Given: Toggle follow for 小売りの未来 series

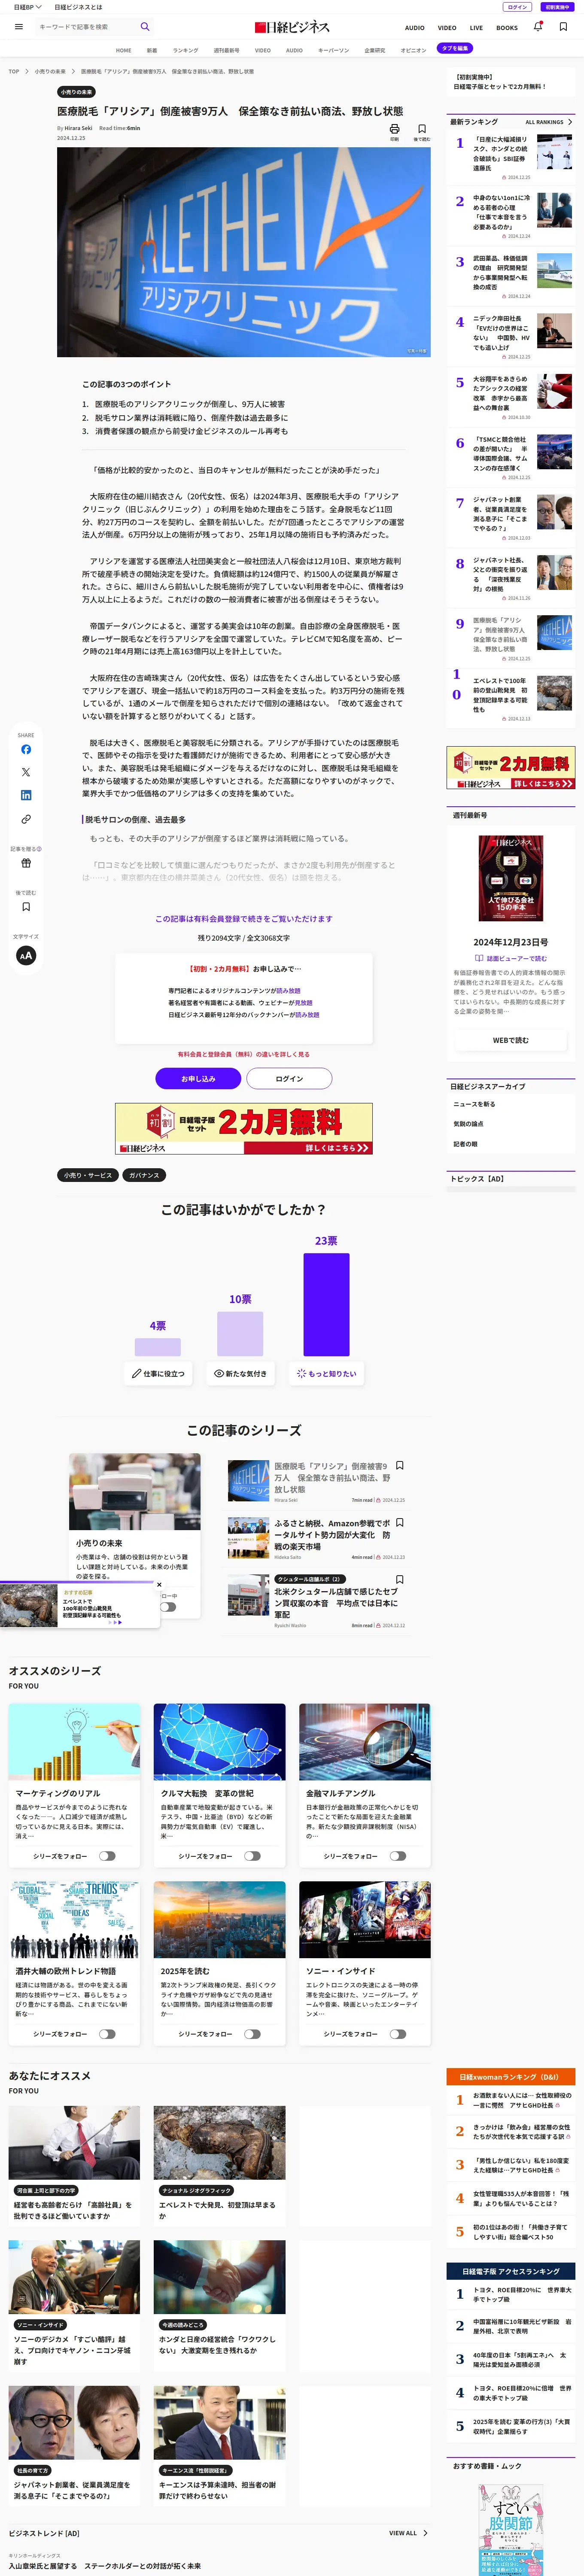Looking at the screenshot, I should [x=168, y=1607].
